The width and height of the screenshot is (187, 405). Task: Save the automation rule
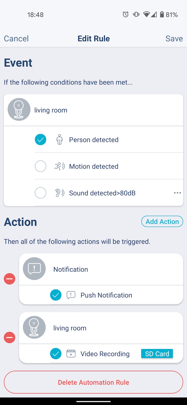tap(174, 38)
